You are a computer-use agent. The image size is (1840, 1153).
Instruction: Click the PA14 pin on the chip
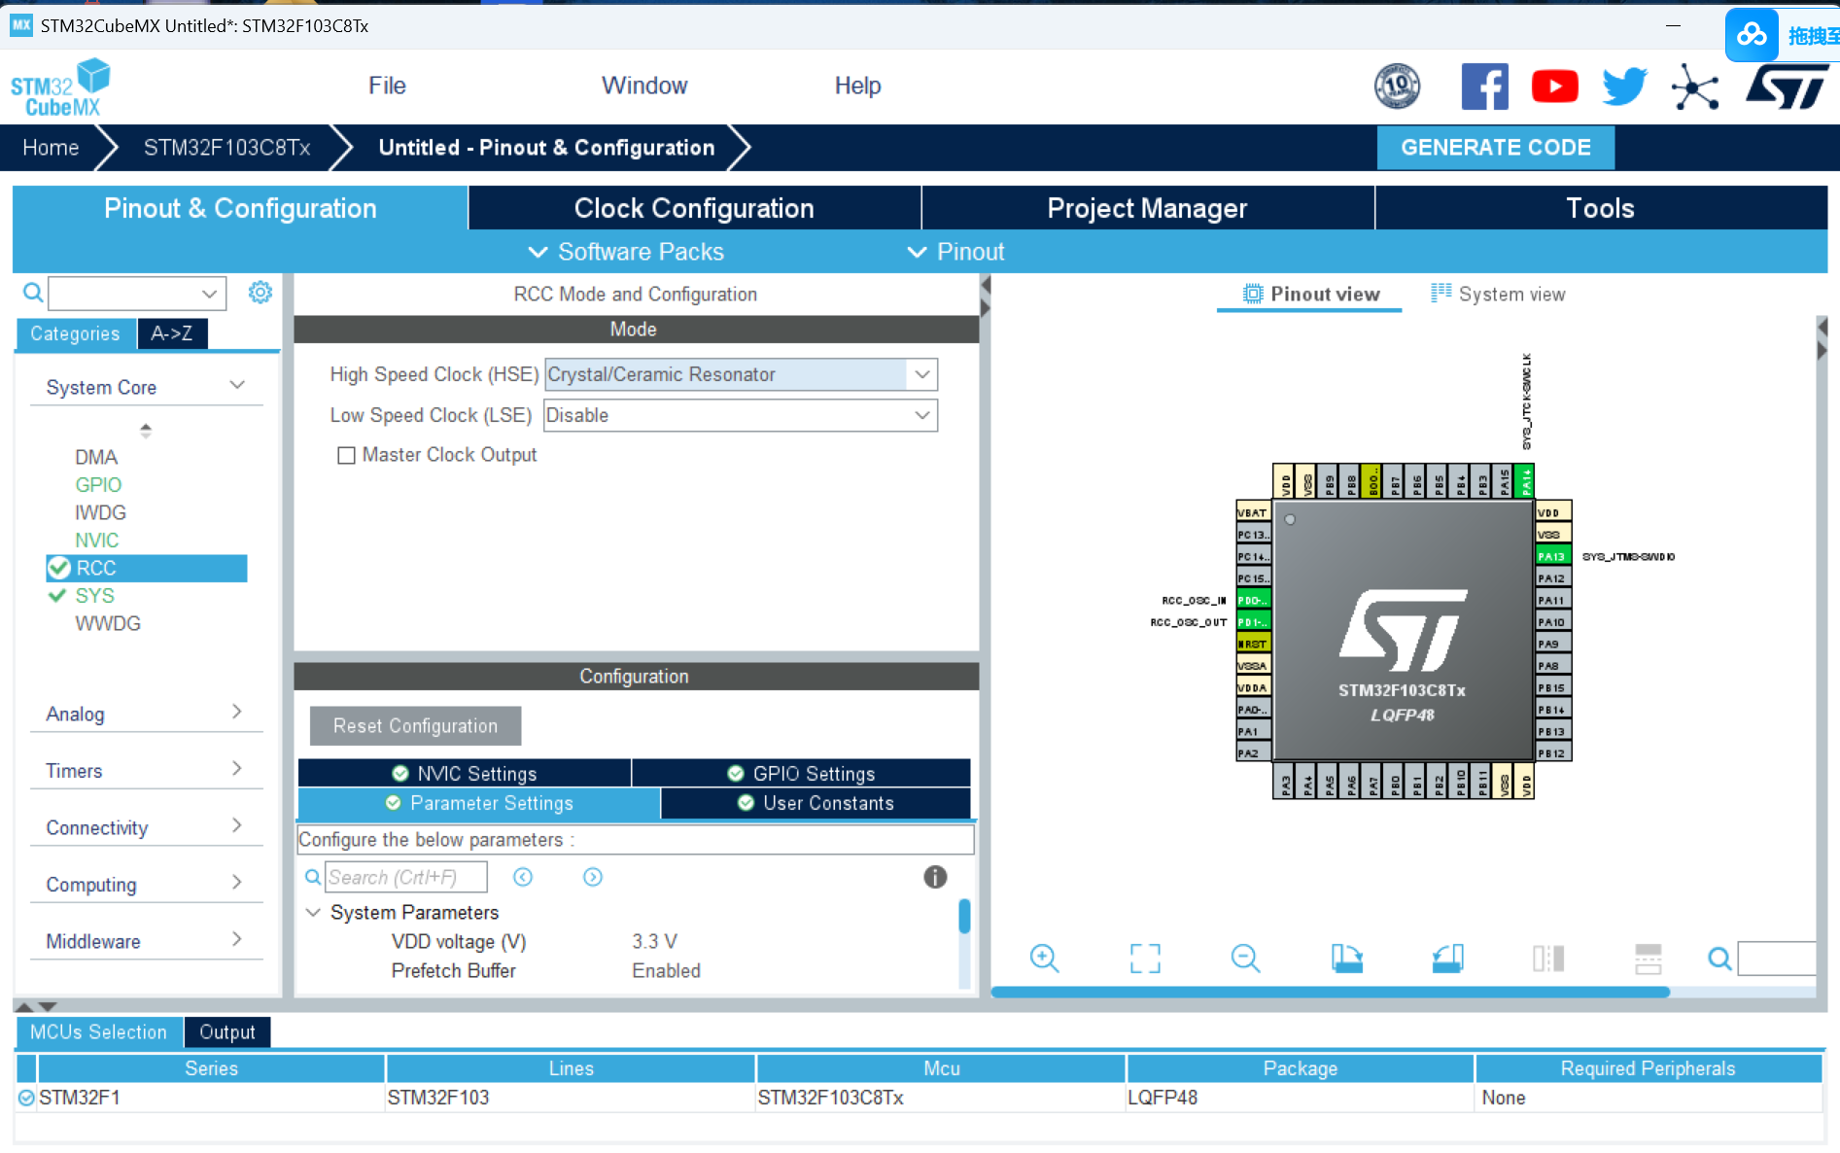pos(1526,481)
